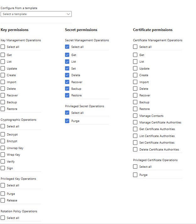Select all Certificate Management Operations
This screenshot has width=196, height=224.
(x=135, y=47)
